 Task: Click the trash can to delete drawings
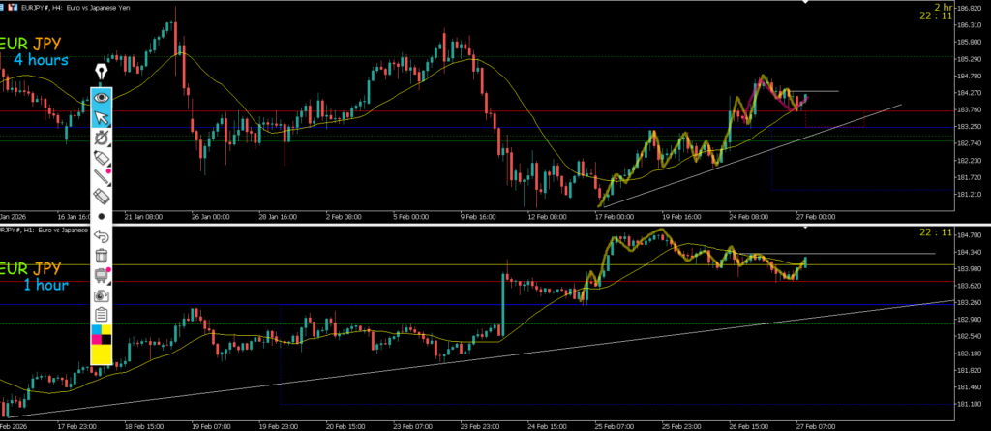point(101,256)
